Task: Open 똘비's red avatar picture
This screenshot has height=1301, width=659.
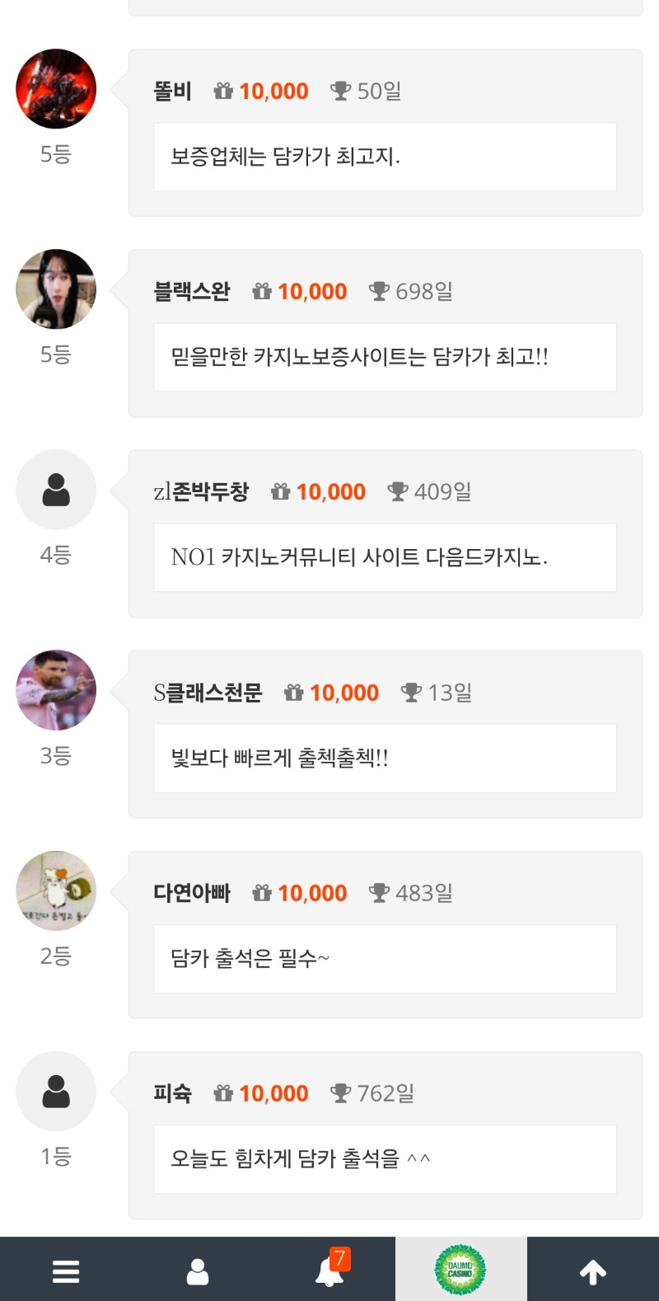Action: coord(56,89)
